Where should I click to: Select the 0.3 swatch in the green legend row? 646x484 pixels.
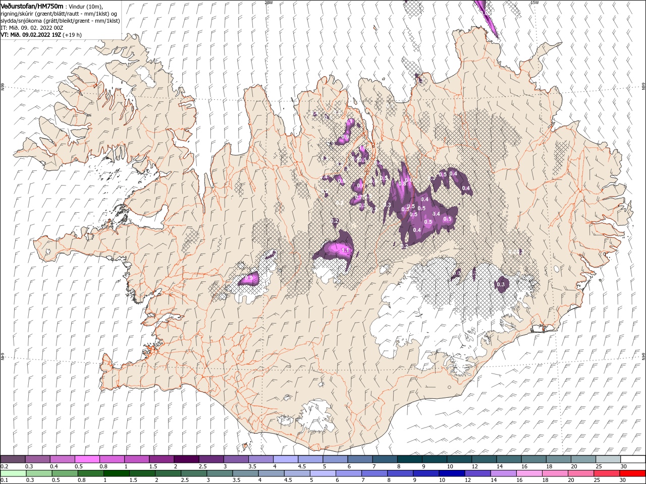(39, 473)
